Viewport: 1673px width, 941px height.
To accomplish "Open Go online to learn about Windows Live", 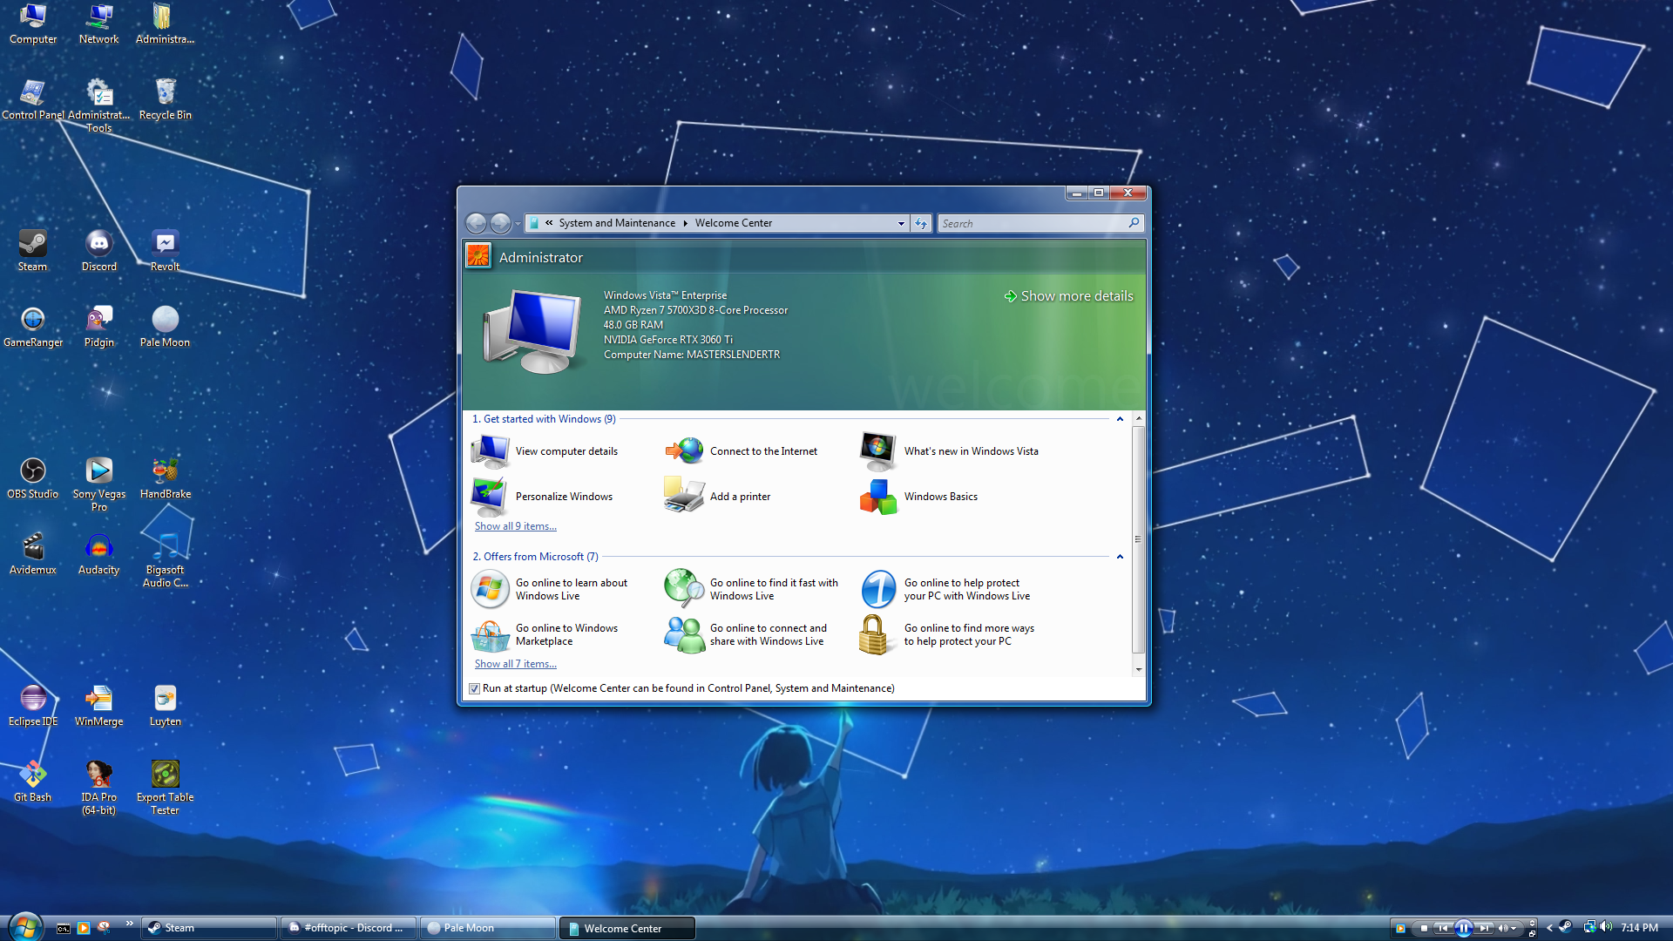I will (x=549, y=590).
